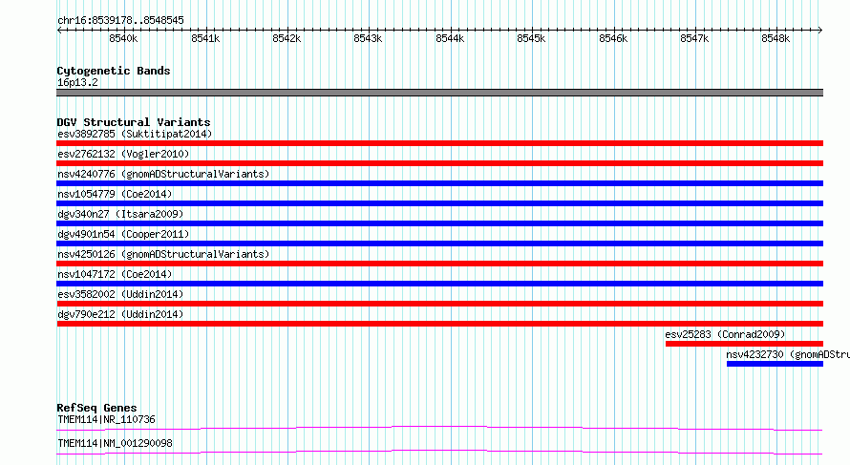Click the blue bar under dgv4901n54
The height and width of the screenshot is (465, 850).
pos(439,243)
